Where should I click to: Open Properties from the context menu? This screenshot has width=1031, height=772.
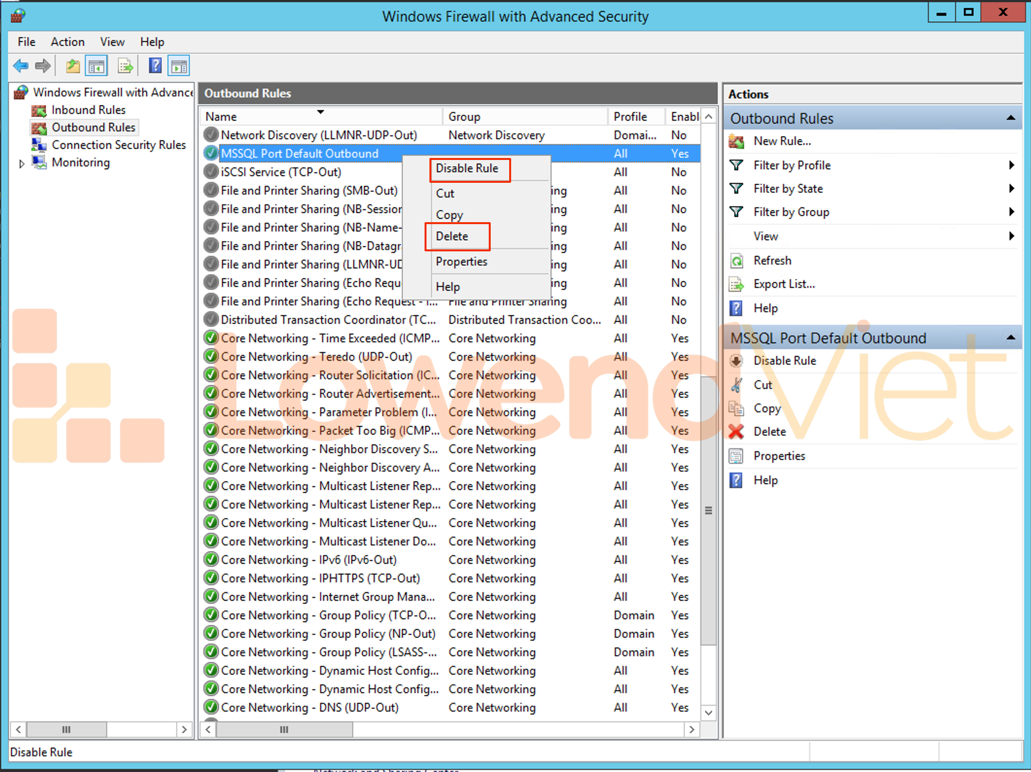click(x=461, y=262)
